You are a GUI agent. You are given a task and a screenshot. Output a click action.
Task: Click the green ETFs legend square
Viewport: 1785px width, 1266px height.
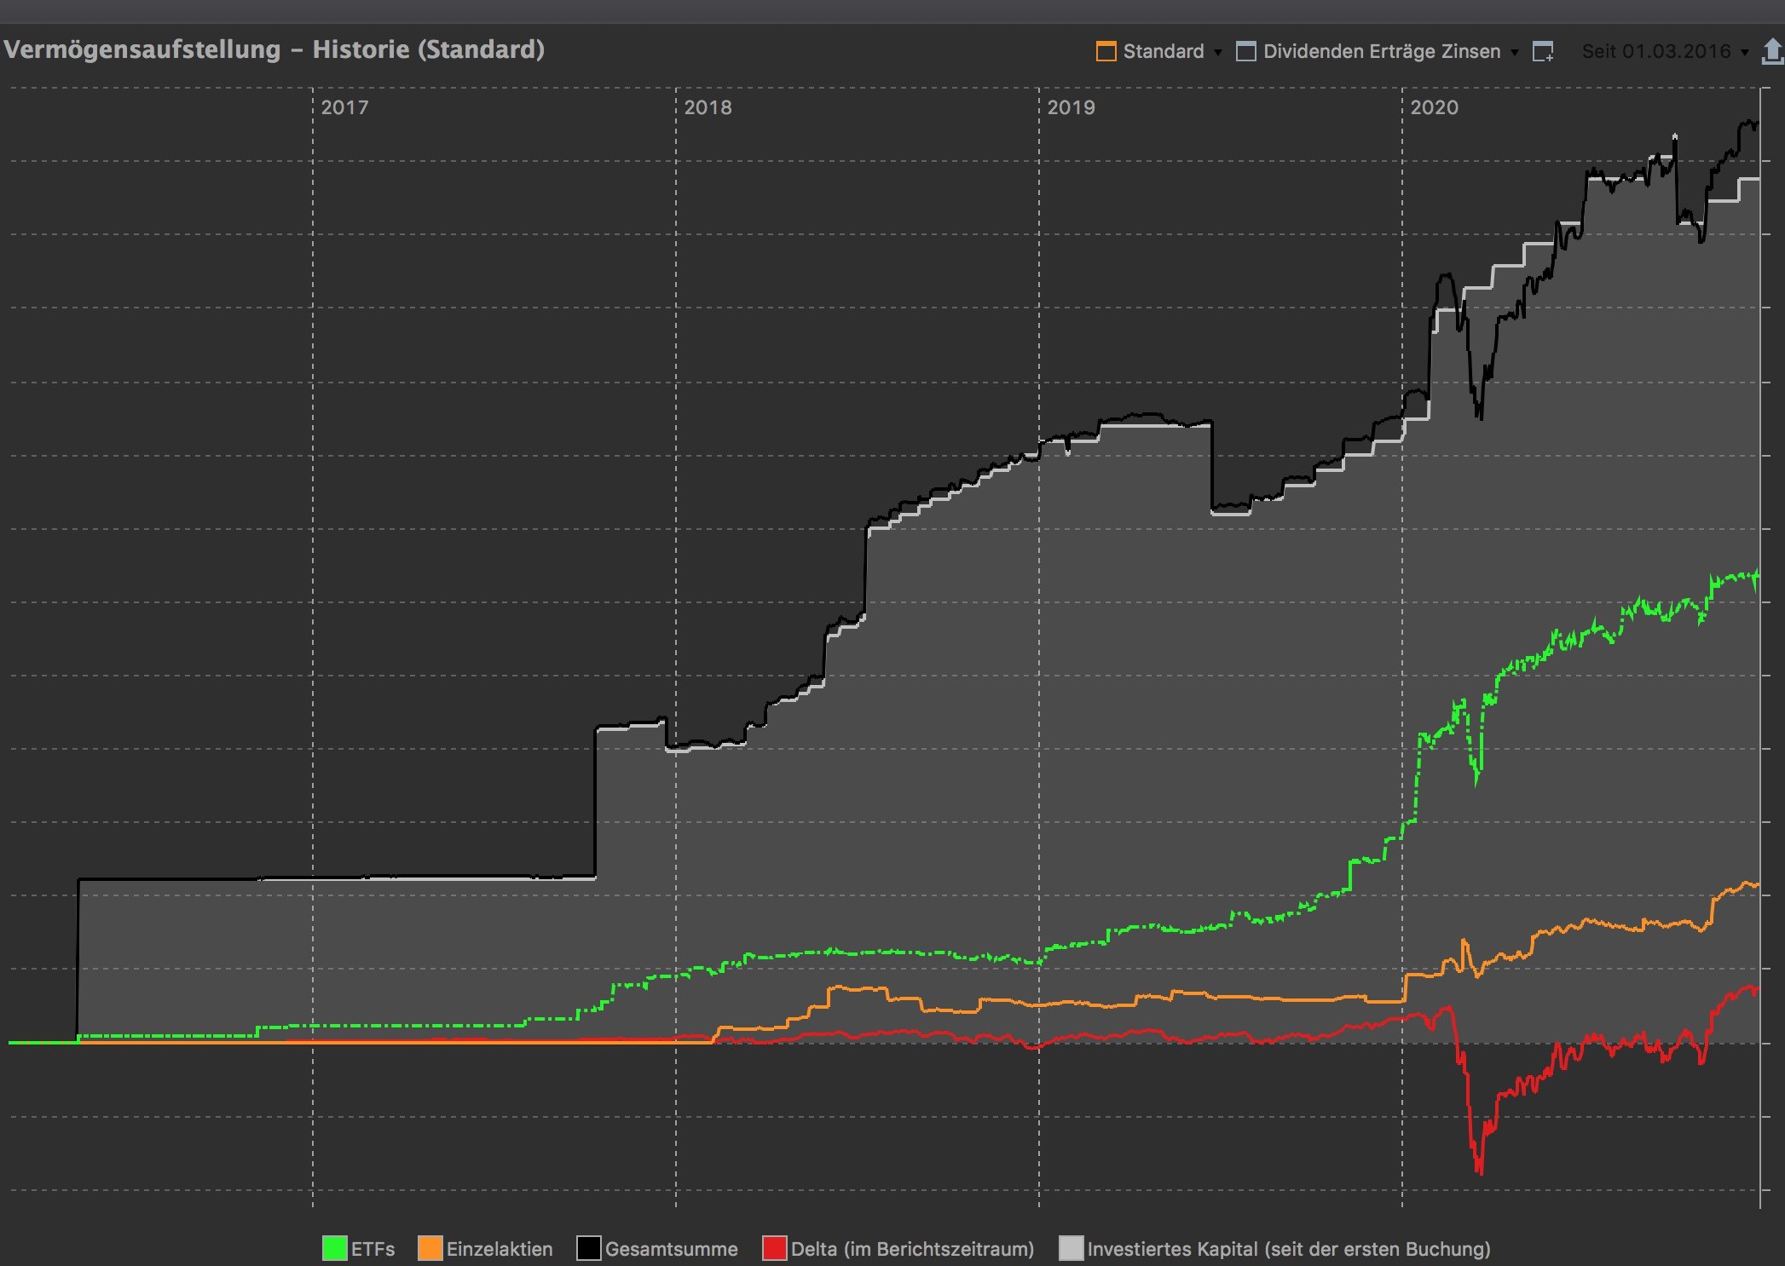point(334,1248)
